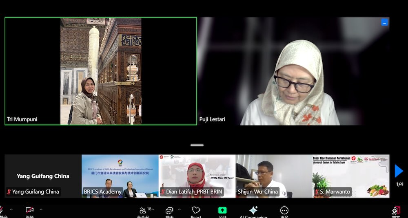This screenshot has width=408, height=218.
Task: Go to next page of participant thumbnails
Action: (399, 171)
